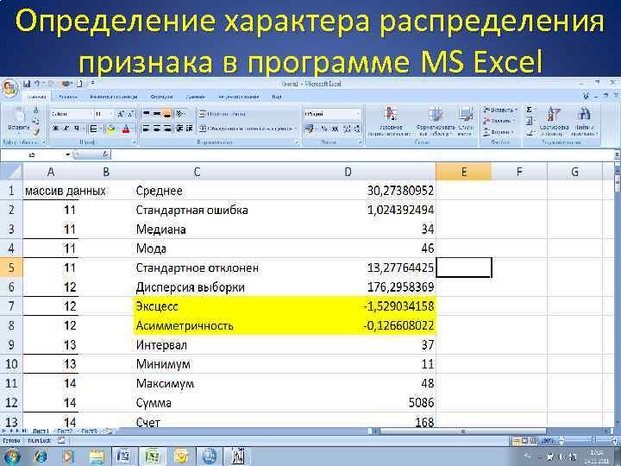Viewport: 621px width, 466px height.
Task: Toggle italic formatting
Action: tap(66, 129)
